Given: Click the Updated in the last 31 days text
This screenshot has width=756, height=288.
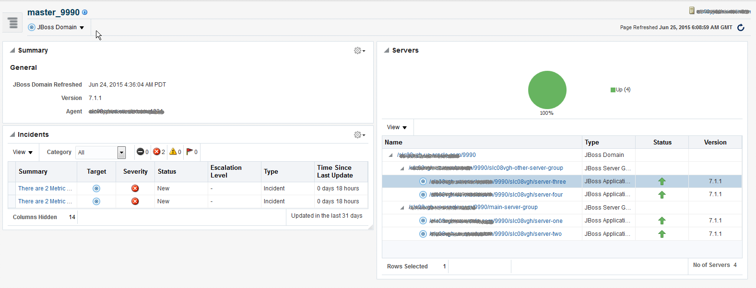Looking at the screenshot, I should (327, 216).
